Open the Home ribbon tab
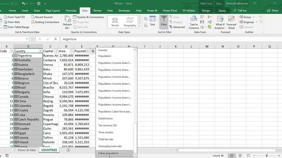282x158 pixels. coord(12,11)
